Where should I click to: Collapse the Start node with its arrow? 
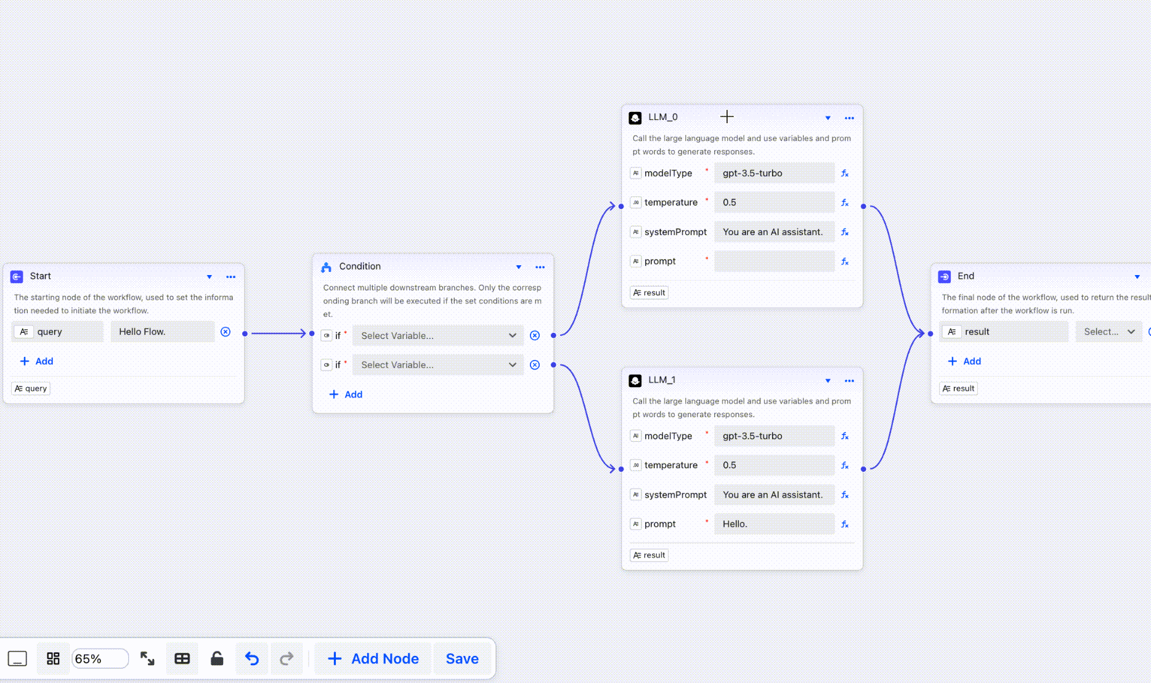point(209,277)
